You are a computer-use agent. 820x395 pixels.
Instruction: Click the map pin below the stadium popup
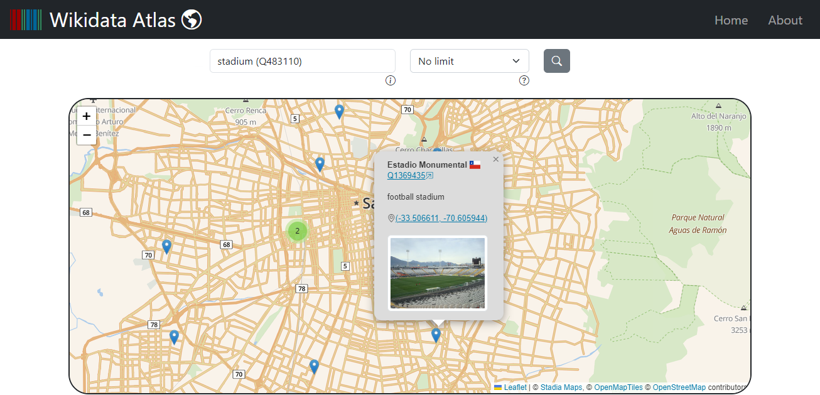click(x=436, y=335)
